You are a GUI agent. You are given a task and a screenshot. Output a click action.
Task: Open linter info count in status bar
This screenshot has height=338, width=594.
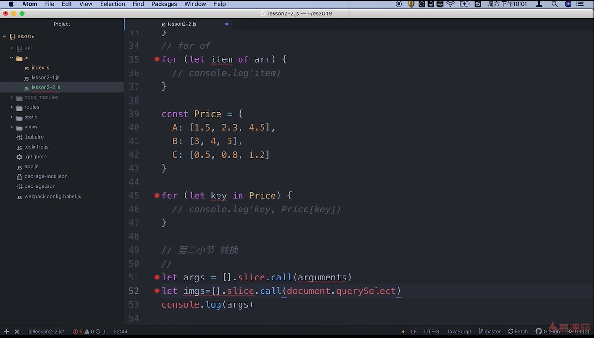[101, 331]
